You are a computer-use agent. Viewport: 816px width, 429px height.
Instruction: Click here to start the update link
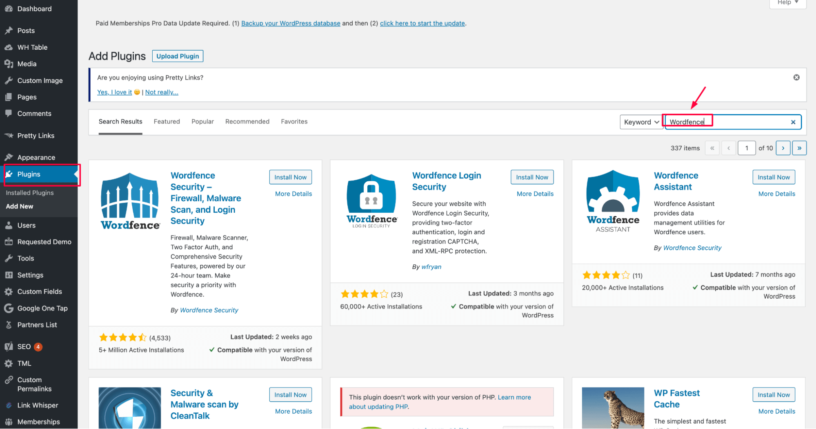tap(422, 23)
